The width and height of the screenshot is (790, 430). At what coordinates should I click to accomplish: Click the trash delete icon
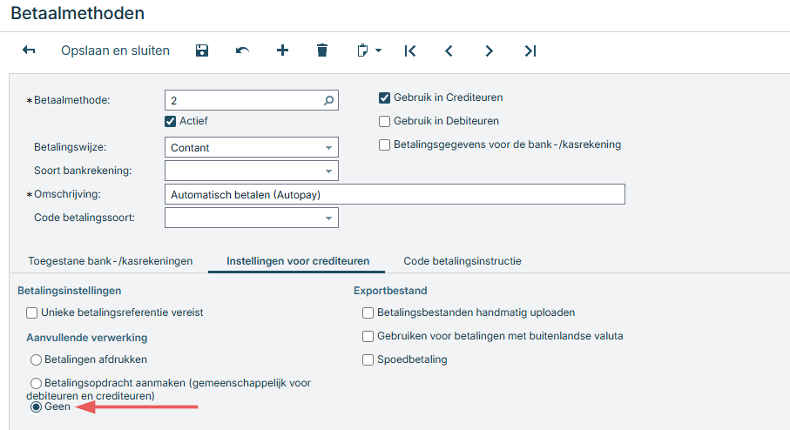tap(322, 50)
